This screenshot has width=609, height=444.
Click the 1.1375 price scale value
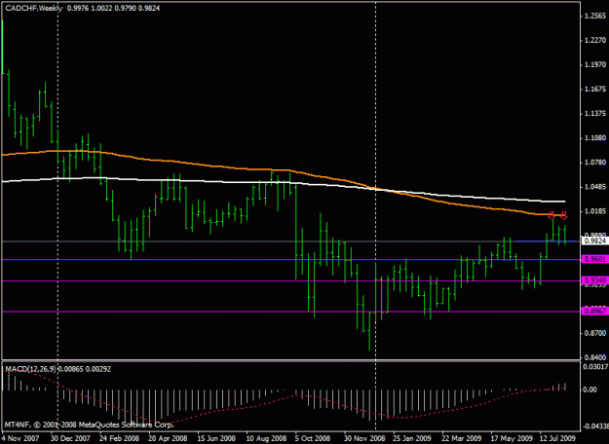pyautogui.click(x=594, y=114)
